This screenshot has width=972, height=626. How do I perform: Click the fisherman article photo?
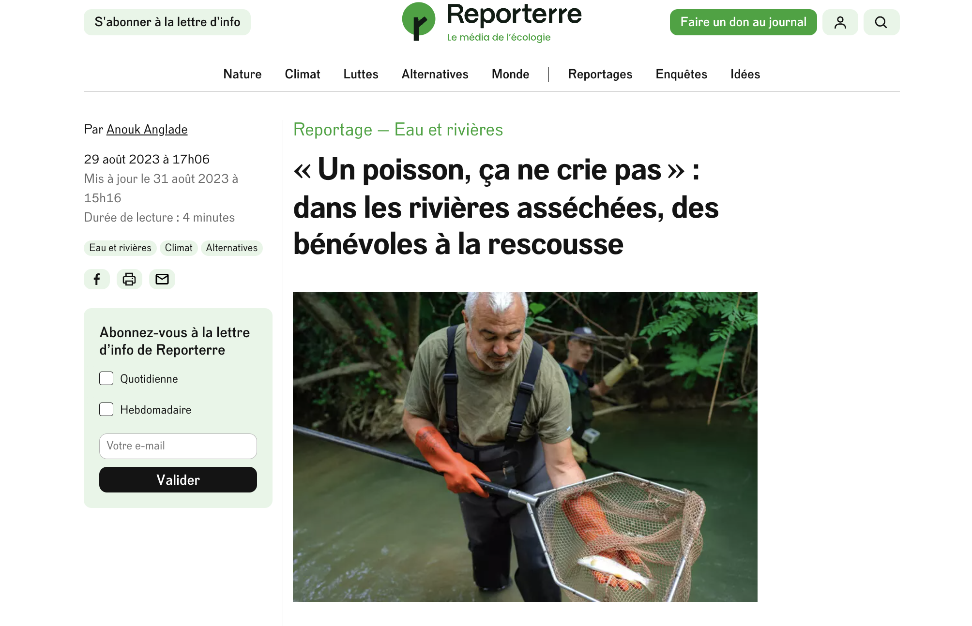pyautogui.click(x=525, y=447)
